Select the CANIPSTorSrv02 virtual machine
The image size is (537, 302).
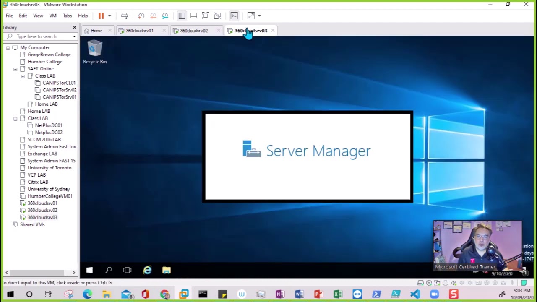click(59, 90)
